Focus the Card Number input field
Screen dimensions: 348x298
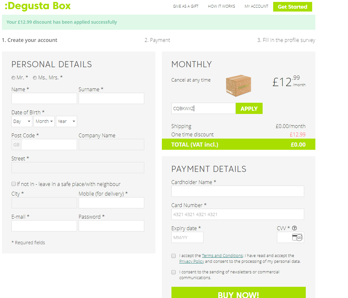pyautogui.click(x=238, y=214)
